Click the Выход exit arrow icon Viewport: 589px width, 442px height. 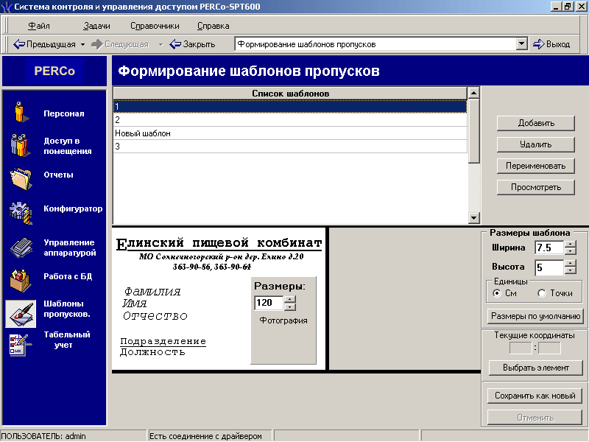coord(539,44)
